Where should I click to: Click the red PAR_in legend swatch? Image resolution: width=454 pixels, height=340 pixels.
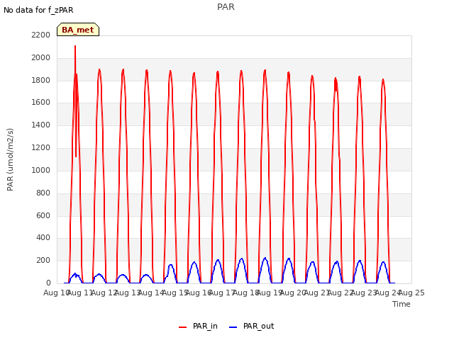(183, 327)
